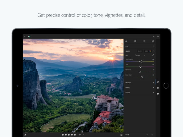The width and height of the screenshot is (183, 137).
Task: Set rating to five stars
Action: [75, 135]
